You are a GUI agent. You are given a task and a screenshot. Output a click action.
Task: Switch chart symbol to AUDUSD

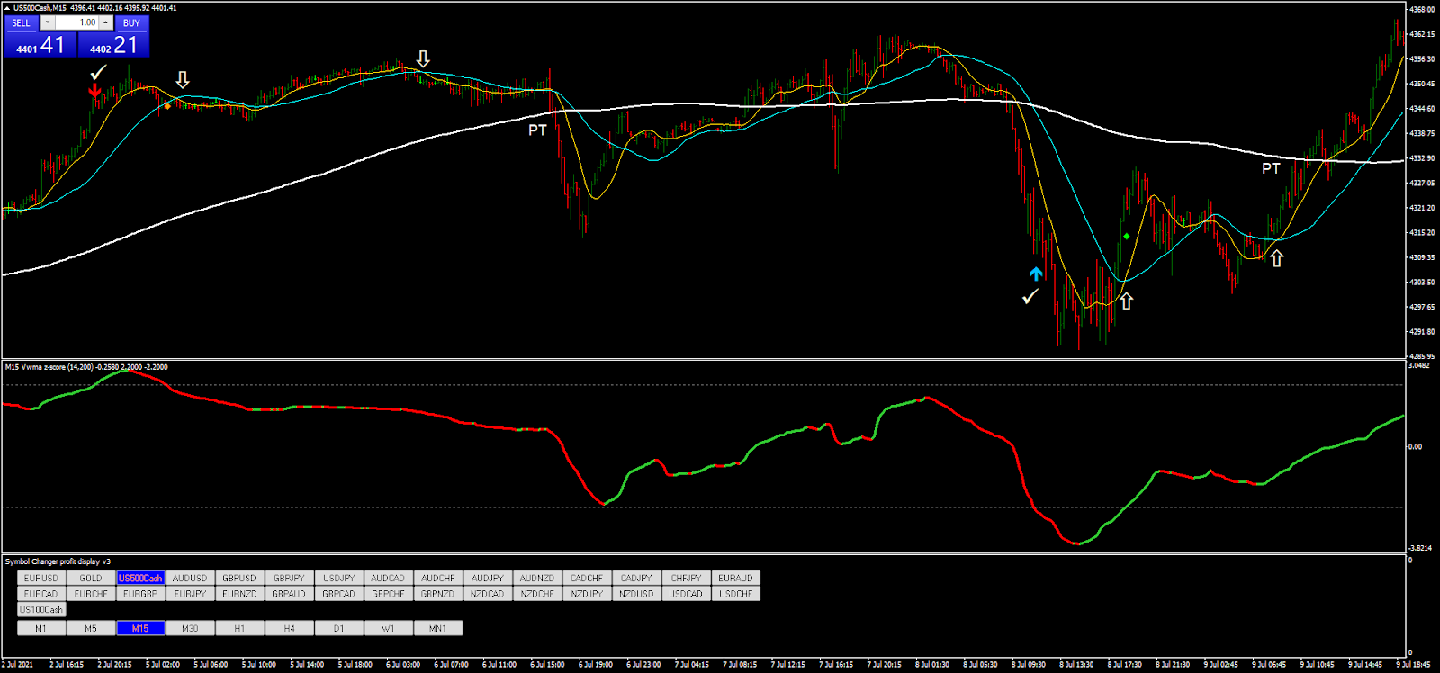(x=190, y=578)
